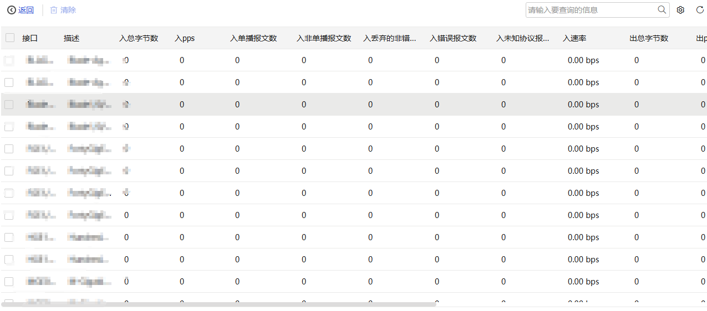
Task: Click the back arrow icon beside 返回
Action: pyautogui.click(x=11, y=10)
